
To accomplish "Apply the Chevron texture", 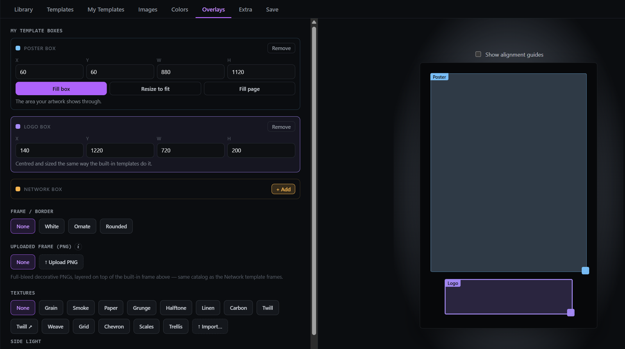I will tap(114, 326).
